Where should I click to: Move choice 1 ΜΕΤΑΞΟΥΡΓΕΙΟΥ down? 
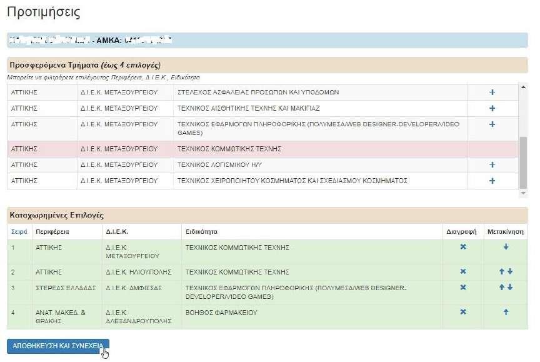pos(506,246)
